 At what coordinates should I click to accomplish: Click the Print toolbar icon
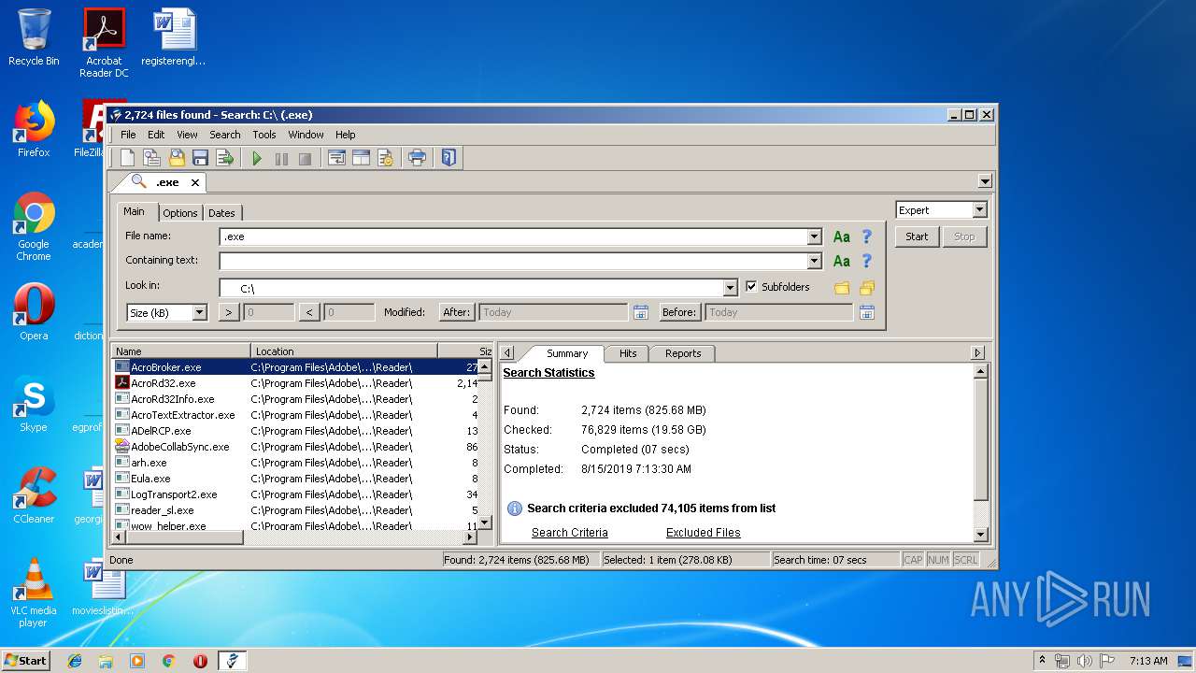(x=418, y=158)
